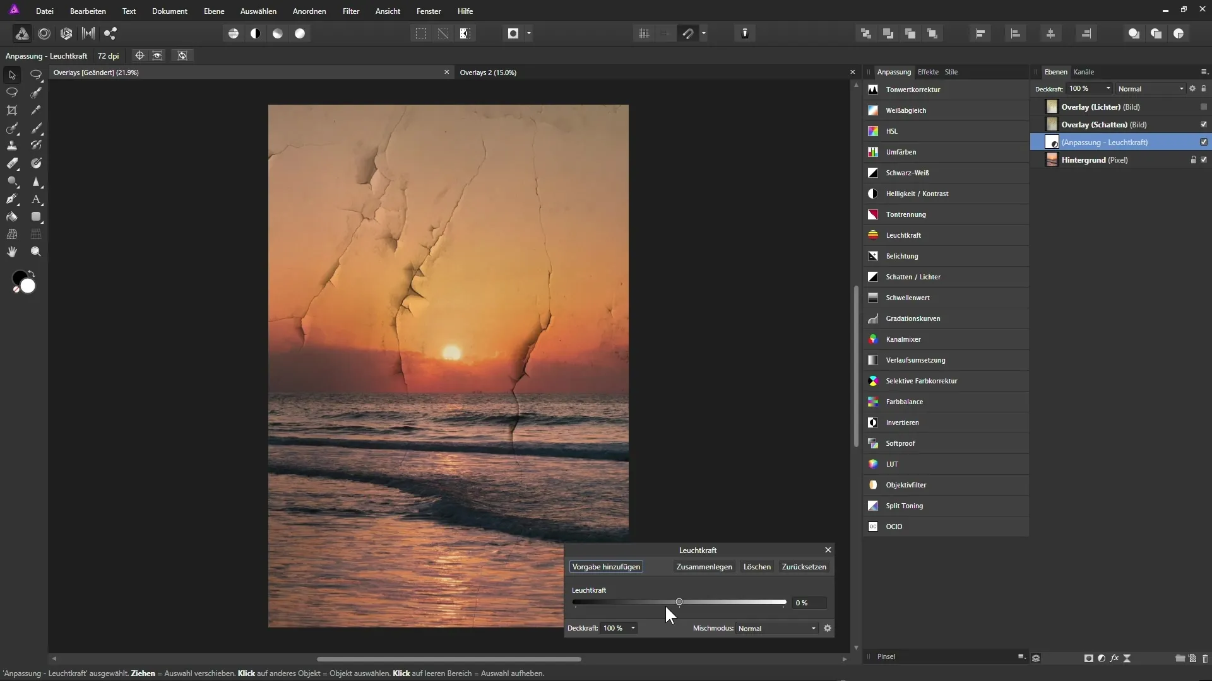
Task: Switch to the Develop Persona icon
Action: click(66, 33)
